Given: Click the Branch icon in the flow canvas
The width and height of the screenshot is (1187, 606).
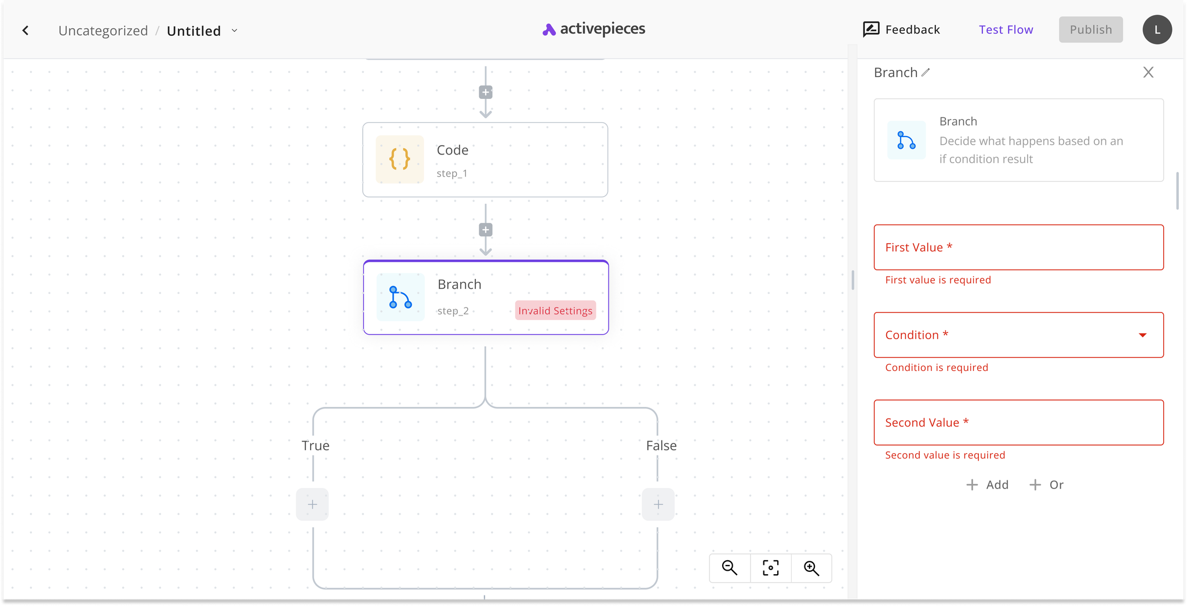Looking at the screenshot, I should 400,297.
